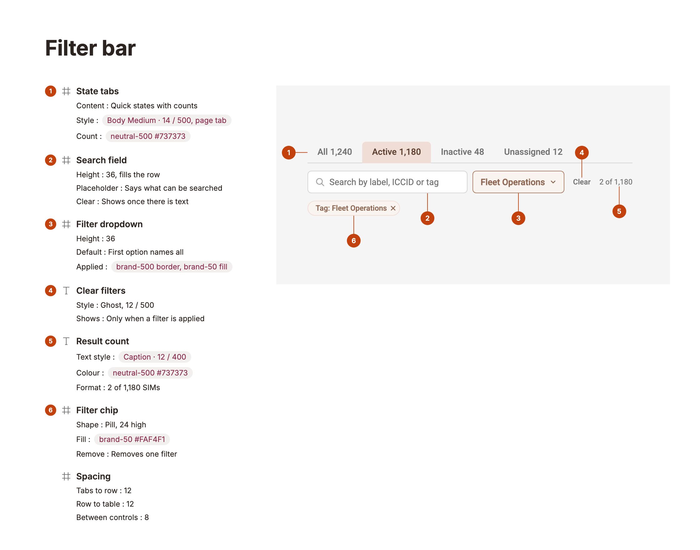Select the Unassigned 12 tab
The height and width of the screenshot is (550, 700).
(x=533, y=152)
